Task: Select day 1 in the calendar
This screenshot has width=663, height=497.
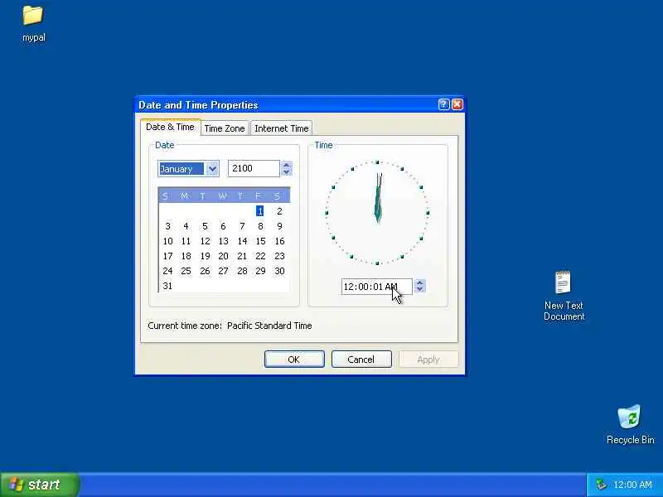Action: point(259,211)
